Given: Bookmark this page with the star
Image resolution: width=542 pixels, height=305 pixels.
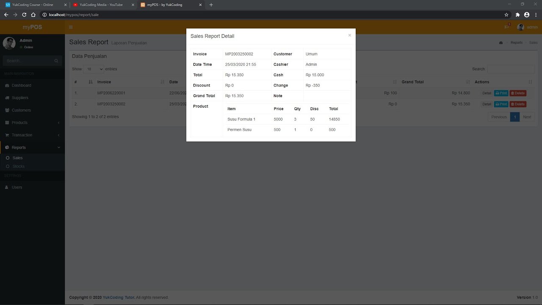Looking at the screenshot, I should coord(506,15).
